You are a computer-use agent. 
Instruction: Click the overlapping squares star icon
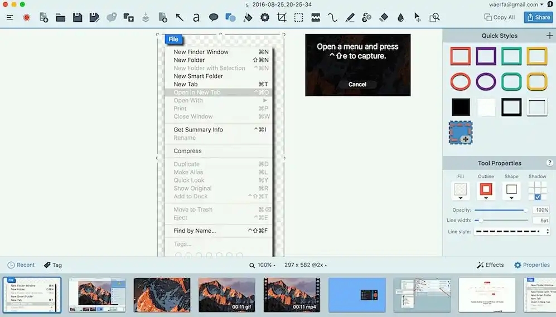pos(128,17)
